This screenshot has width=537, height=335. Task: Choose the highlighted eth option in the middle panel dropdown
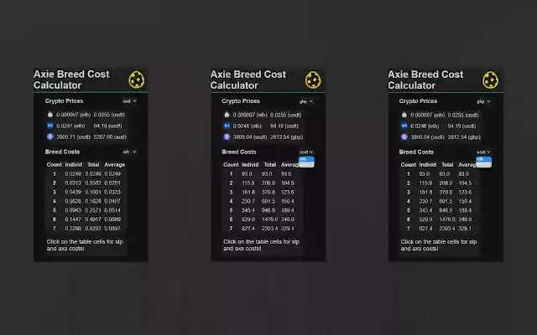coord(306,159)
